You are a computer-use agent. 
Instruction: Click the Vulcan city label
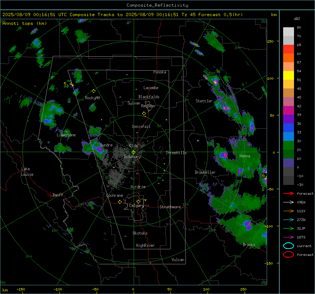point(178,260)
